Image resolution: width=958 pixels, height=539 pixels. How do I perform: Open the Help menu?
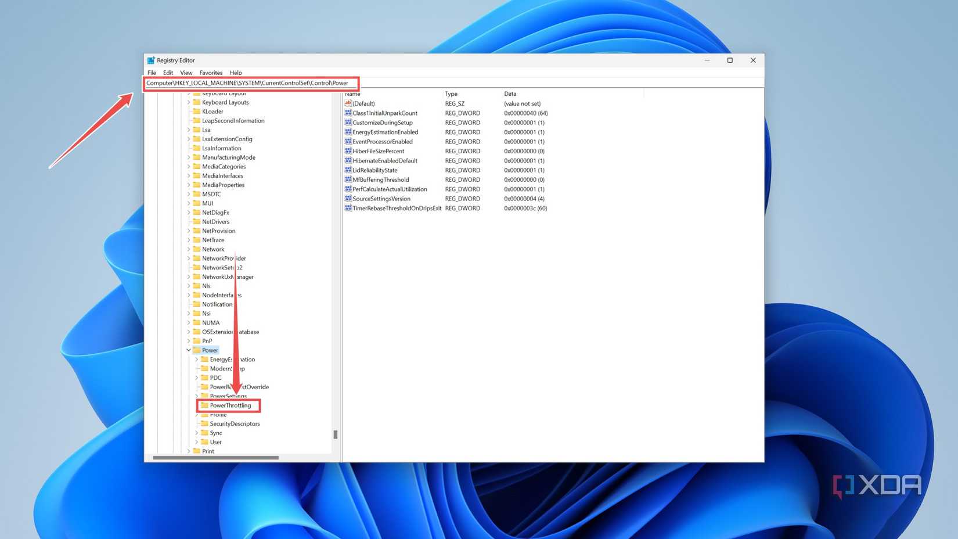point(236,73)
